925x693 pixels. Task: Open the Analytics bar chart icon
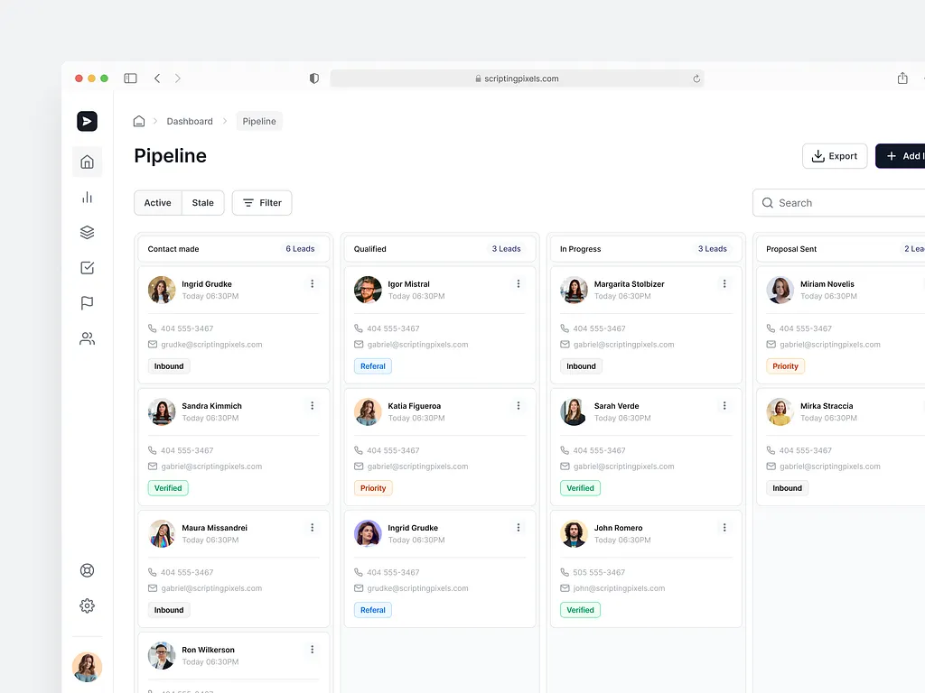[x=87, y=197]
